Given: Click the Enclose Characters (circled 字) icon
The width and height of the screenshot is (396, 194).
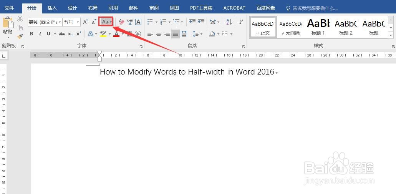Looking at the screenshot, I should (138, 34).
